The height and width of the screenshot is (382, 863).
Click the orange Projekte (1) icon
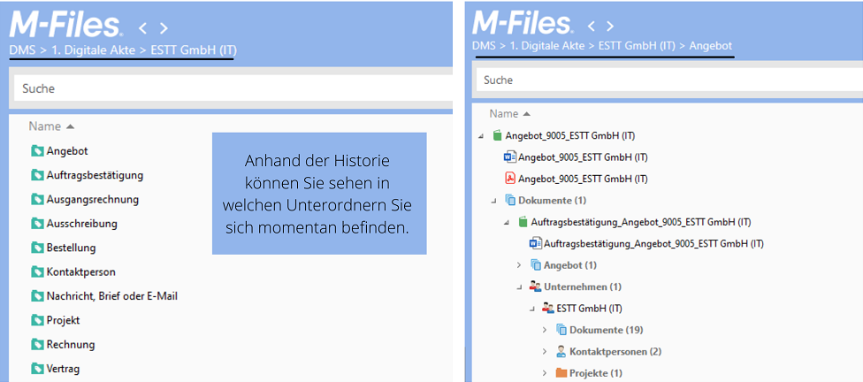(561, 372)
